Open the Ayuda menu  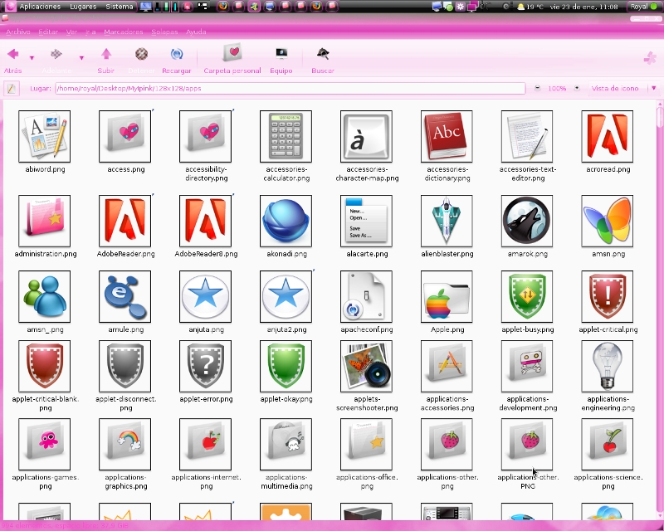pyautogui.click(x=196, y=32)
